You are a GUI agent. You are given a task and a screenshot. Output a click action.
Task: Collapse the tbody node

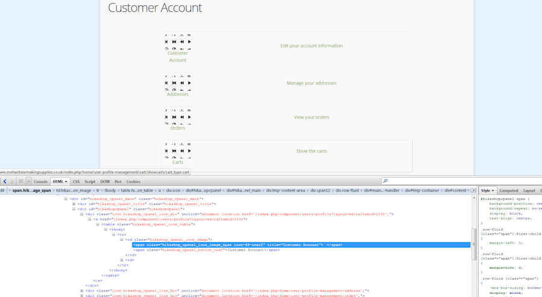(105, 230)
